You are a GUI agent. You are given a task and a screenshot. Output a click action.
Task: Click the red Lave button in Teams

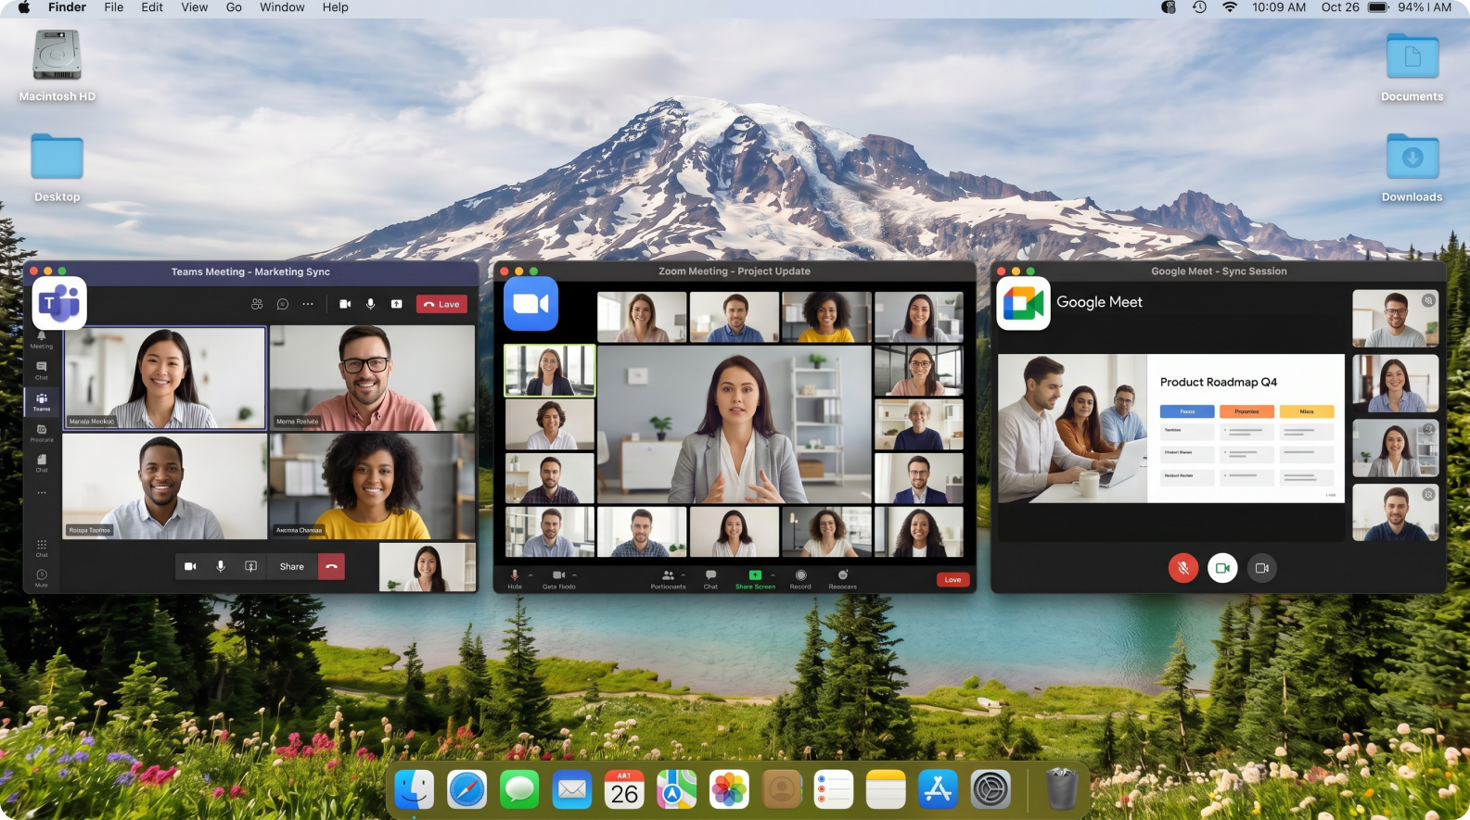coord(441,304)
